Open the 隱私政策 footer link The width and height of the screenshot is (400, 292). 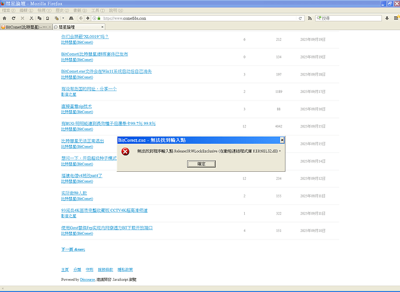click(125, 269)
